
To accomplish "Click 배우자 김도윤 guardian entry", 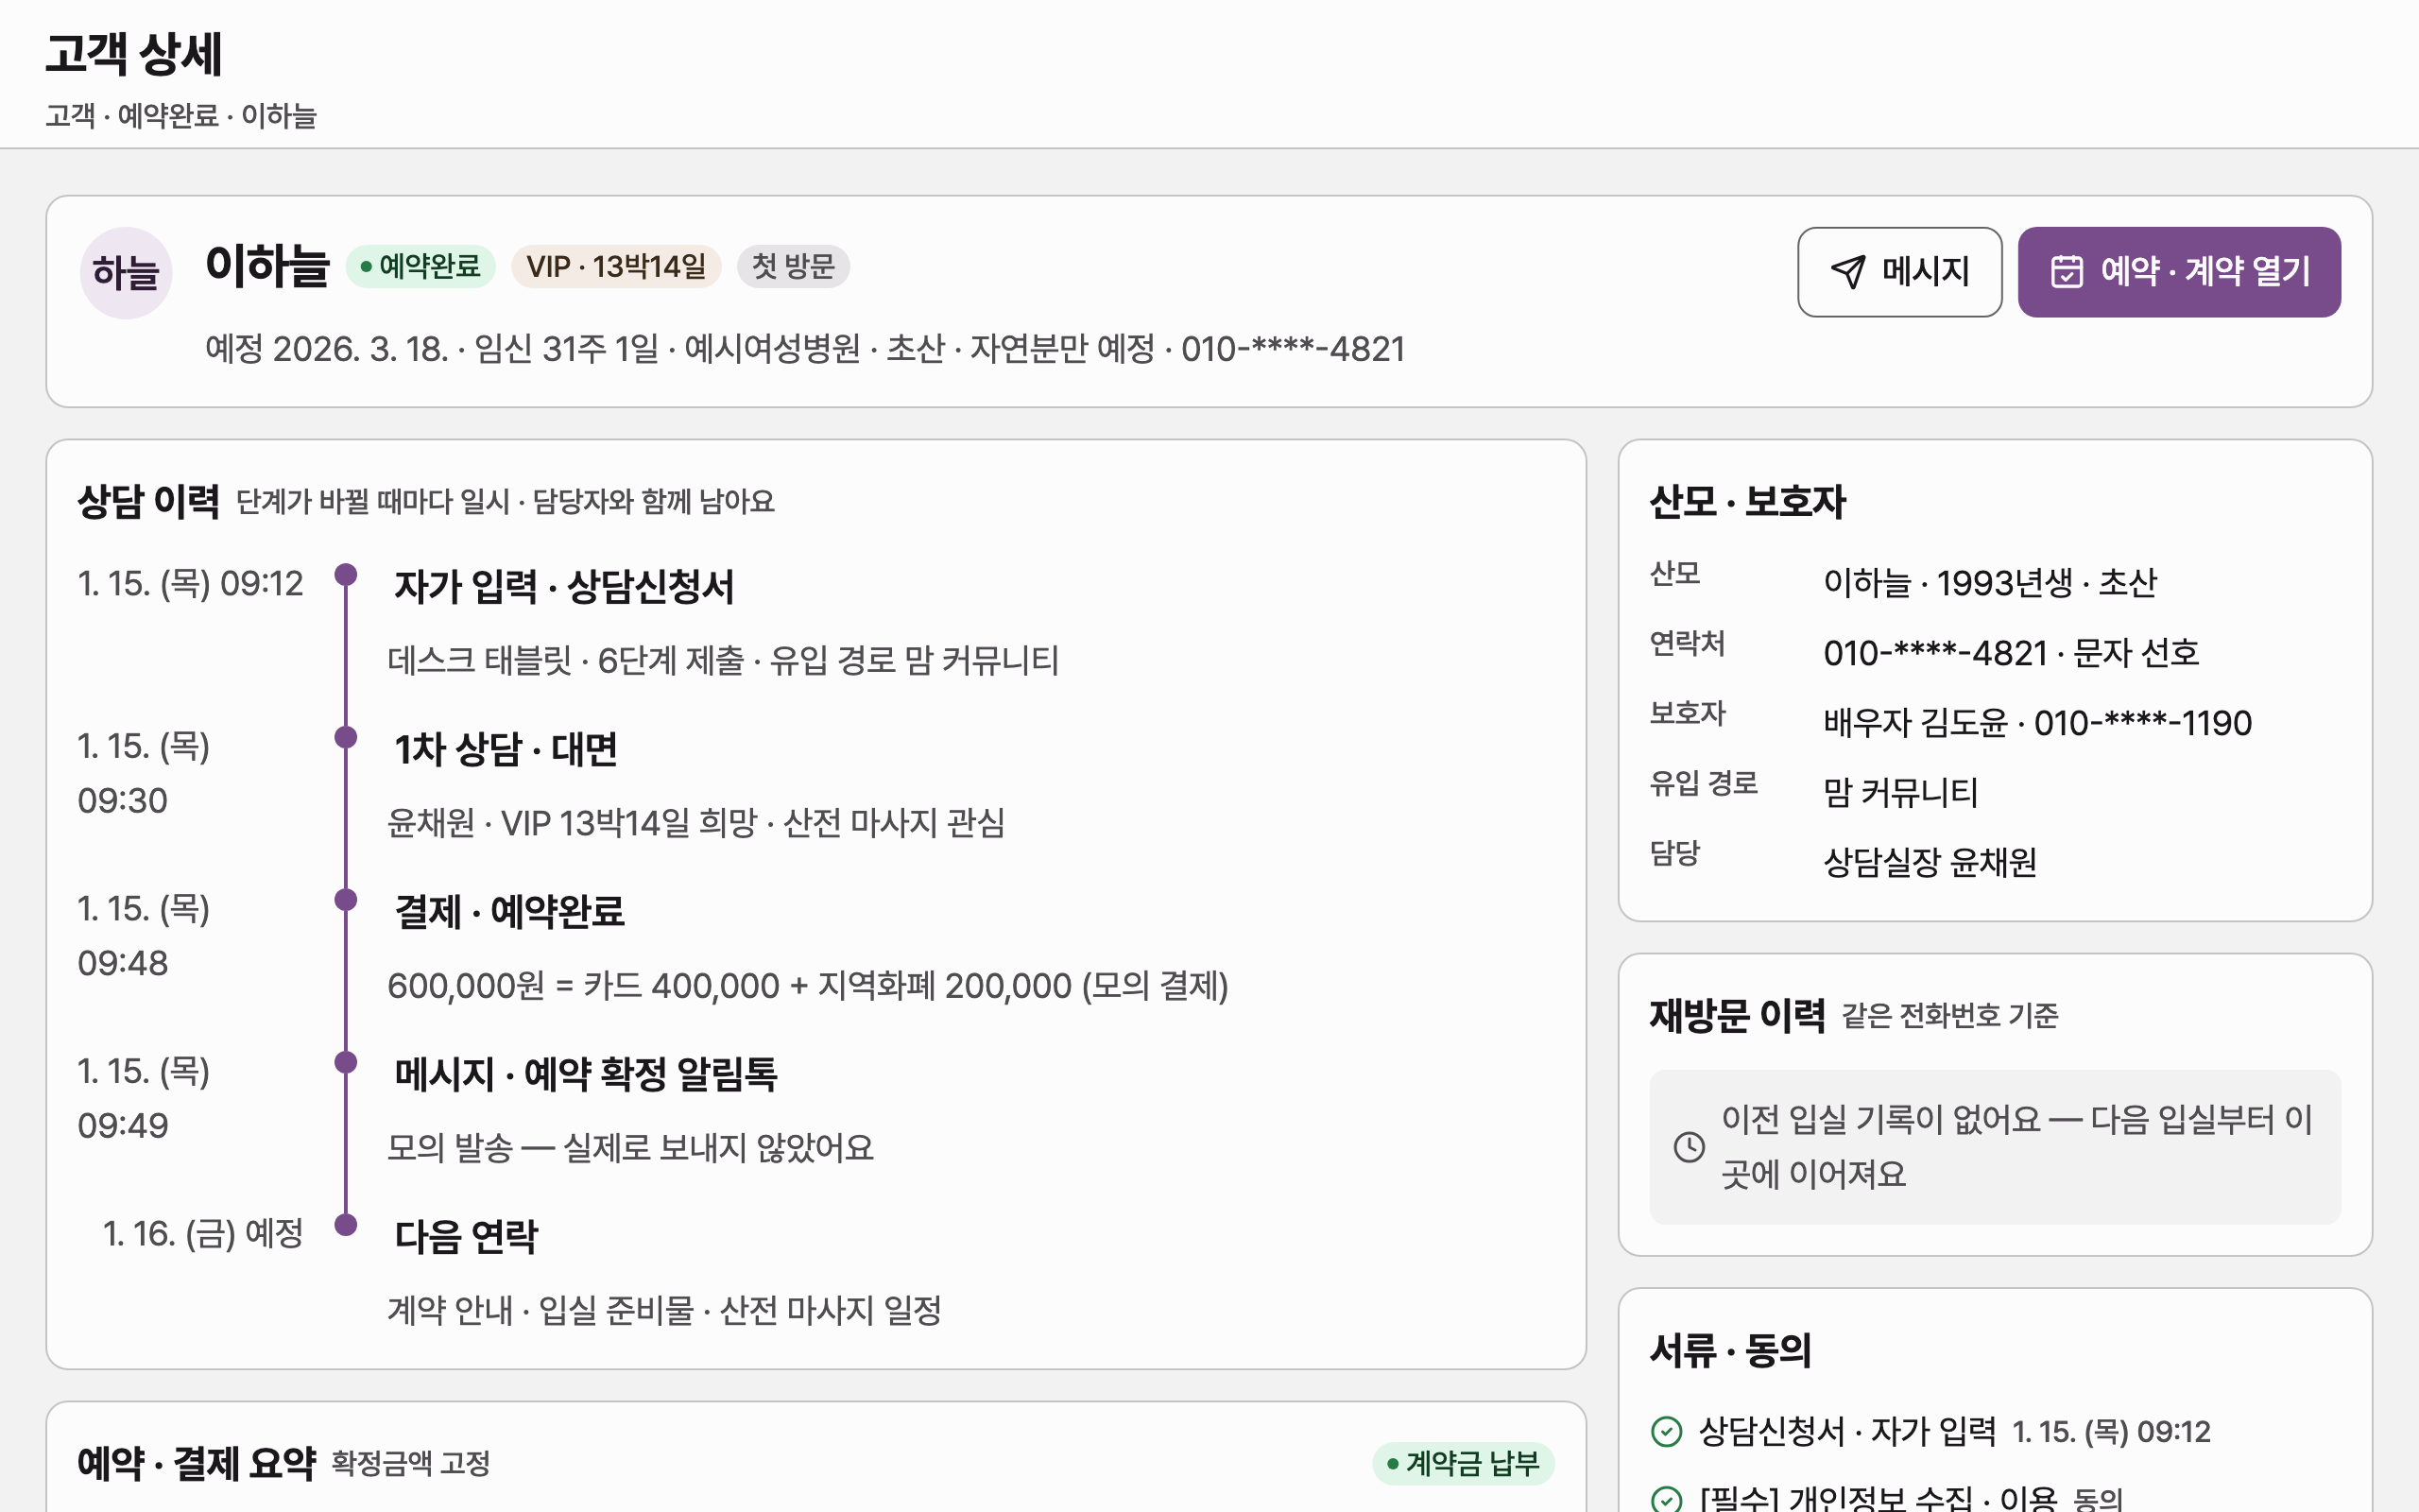I will [2037, 723].
